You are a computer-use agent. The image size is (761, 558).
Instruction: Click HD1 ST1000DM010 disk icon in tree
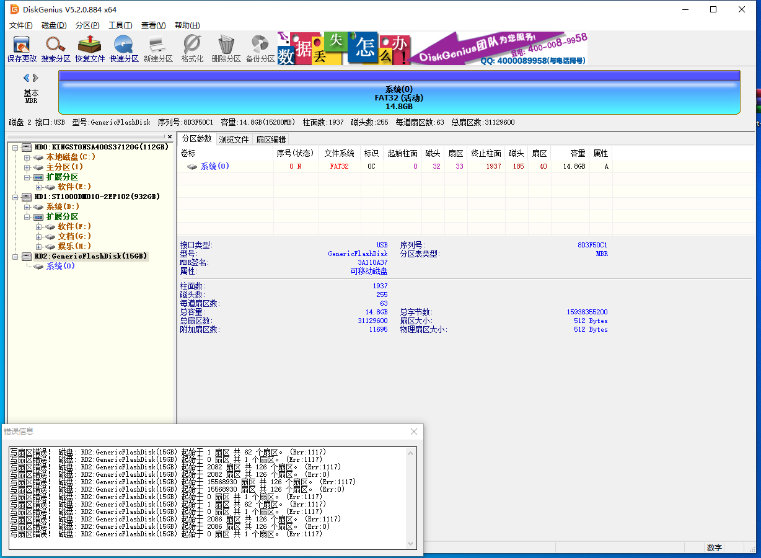[27, 197]
